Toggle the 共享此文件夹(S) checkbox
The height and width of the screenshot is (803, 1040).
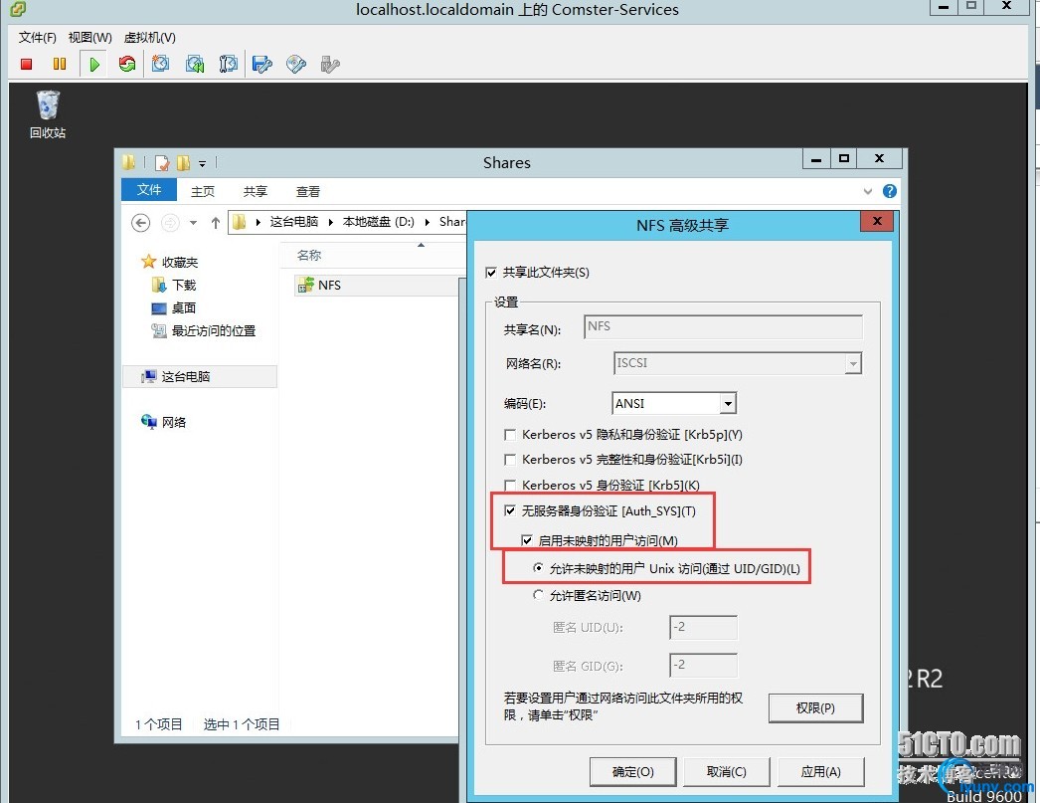(491, 272)
